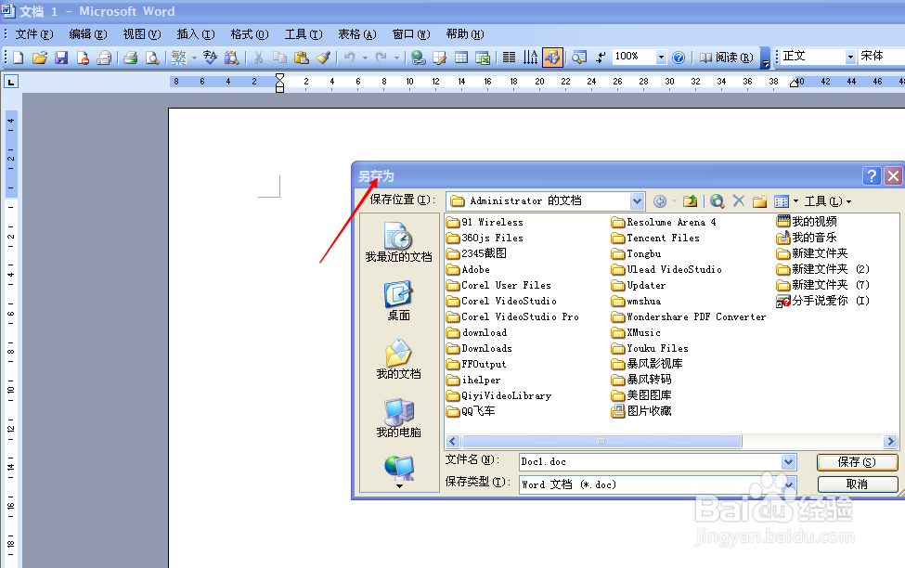905x568 pixels.
Task: Open the 文件 menu
Action: coord(34,34)
